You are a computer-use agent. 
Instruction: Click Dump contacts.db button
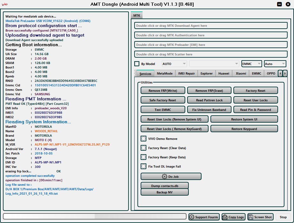point(165,186)
